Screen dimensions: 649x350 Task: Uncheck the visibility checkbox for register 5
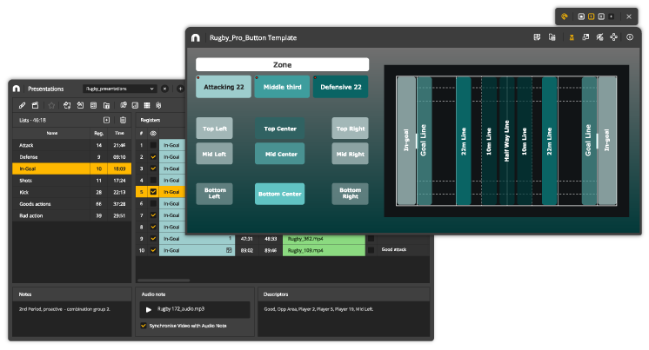point(154,191)
